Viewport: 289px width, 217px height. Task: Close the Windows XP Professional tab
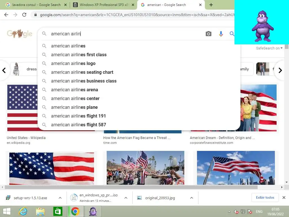click(133, 5)
